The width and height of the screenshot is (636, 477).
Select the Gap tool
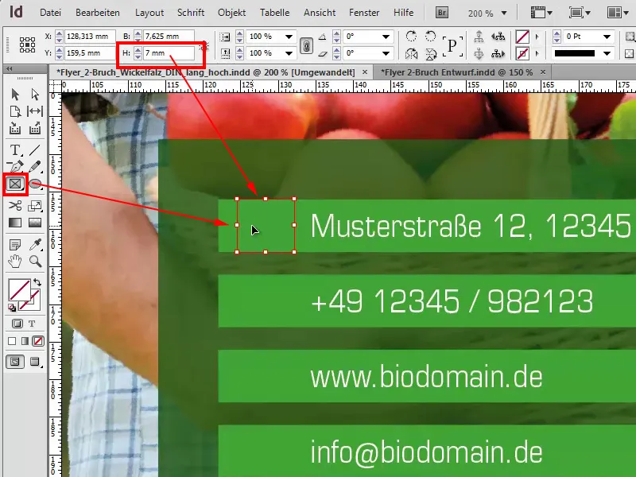[x=35, y=111]
